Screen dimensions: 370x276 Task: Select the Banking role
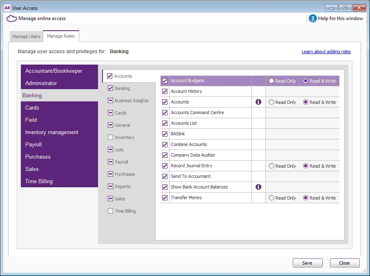[59, 95]
